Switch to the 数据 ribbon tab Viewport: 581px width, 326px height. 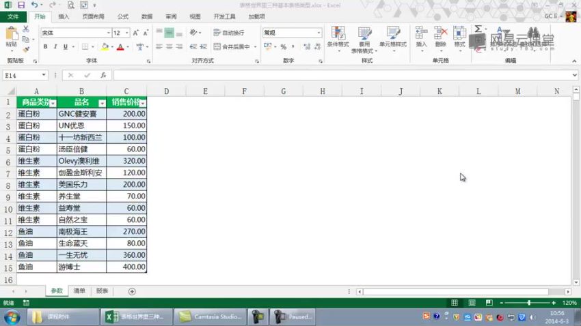pos(147,16)
